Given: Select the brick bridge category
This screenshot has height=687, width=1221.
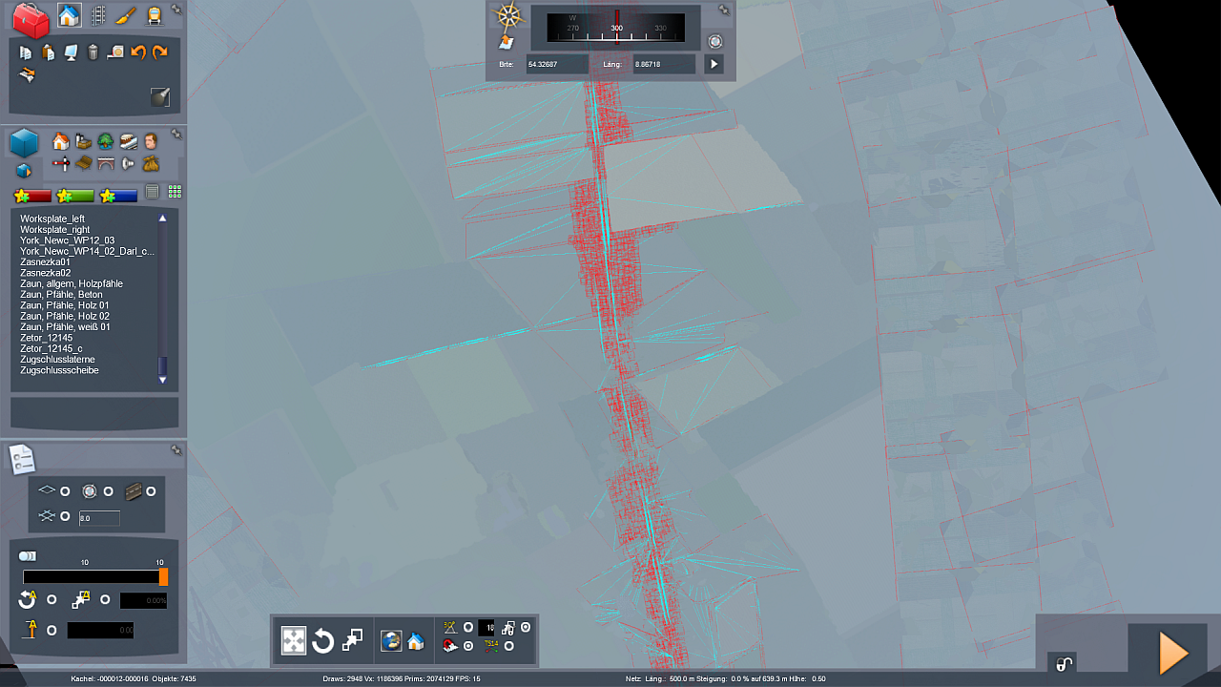Looking at the screenshot, I should [106, 164].
